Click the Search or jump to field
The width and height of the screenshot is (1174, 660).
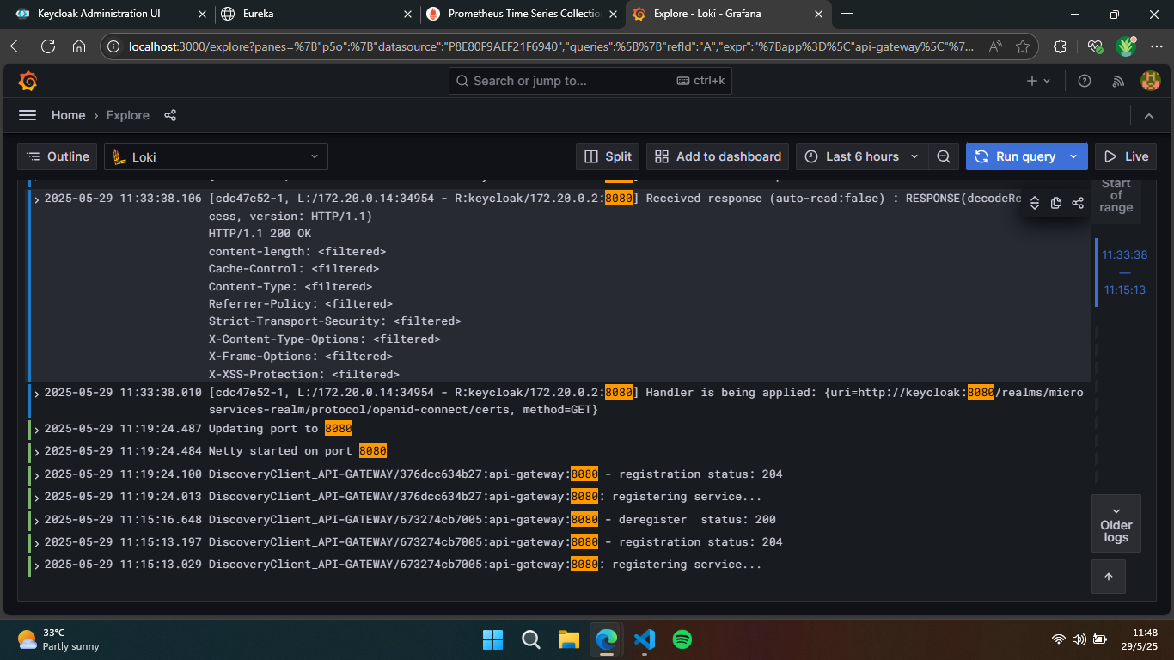[590, 81]
